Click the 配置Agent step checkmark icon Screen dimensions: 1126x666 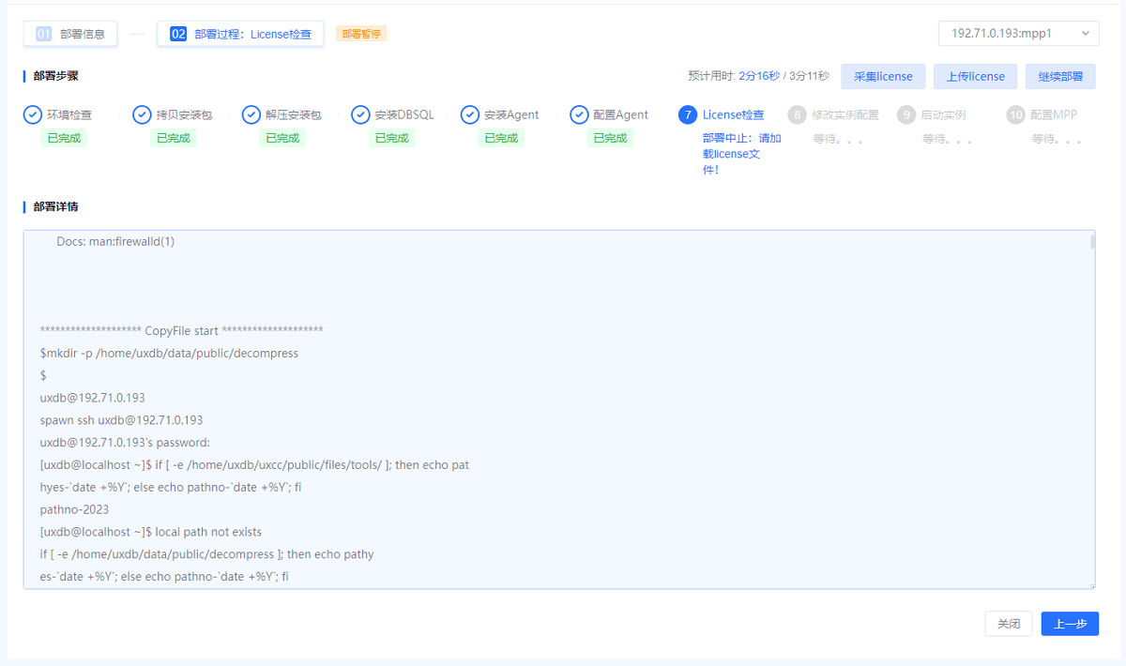(x=579, y=114)
